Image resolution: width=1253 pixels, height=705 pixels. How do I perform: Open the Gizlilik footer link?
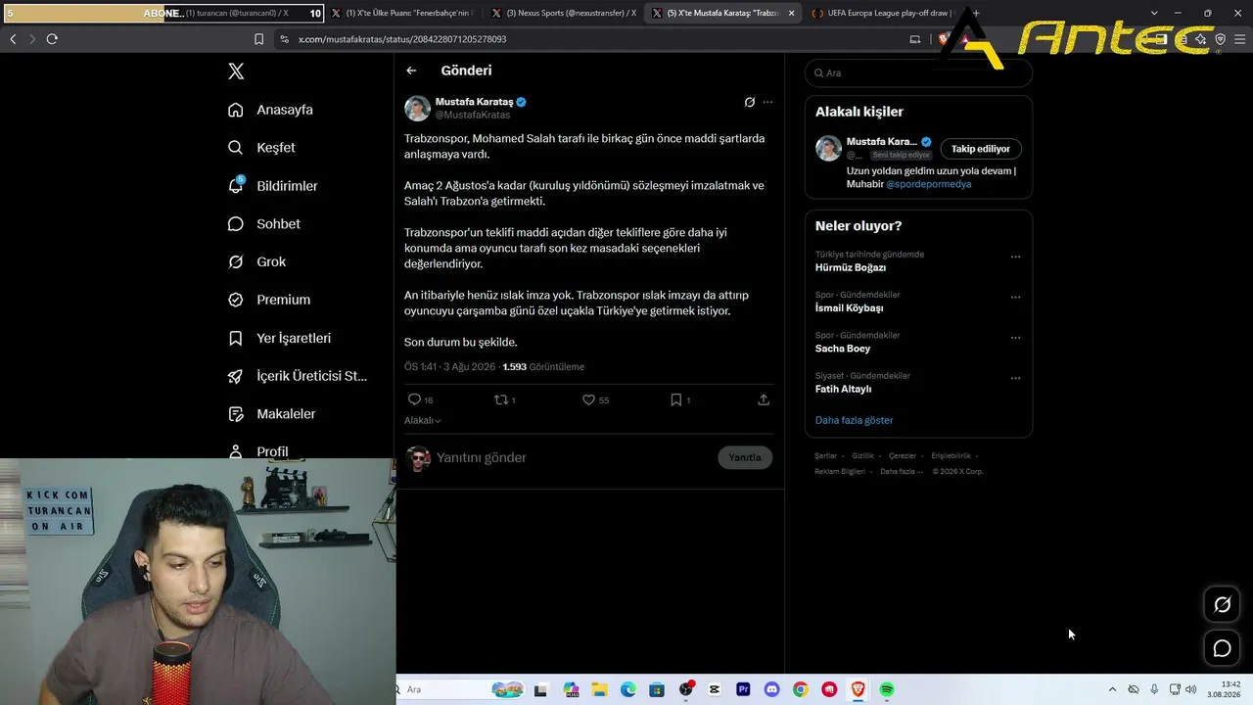[862, 455]
